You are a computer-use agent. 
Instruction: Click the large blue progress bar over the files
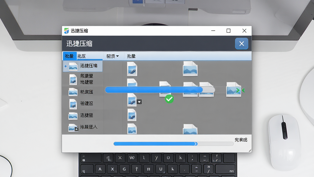click(160, 90)
